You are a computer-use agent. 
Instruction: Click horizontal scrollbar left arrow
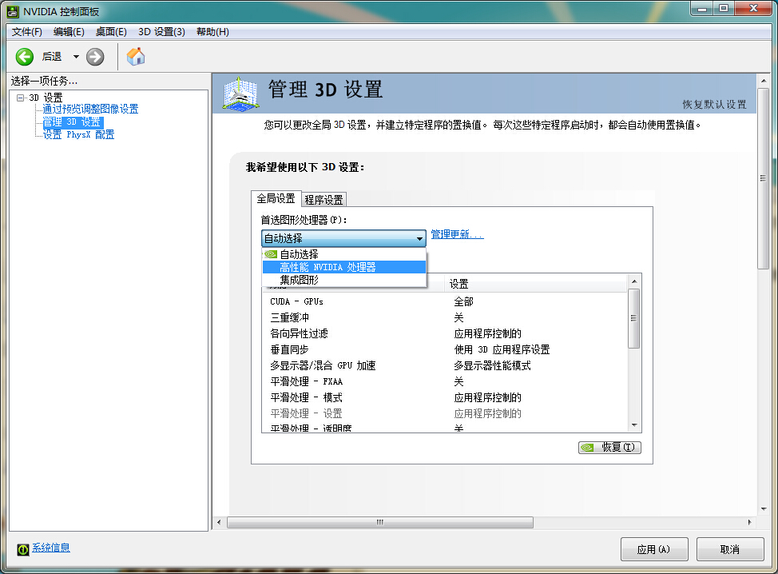[x=220, y=522]
